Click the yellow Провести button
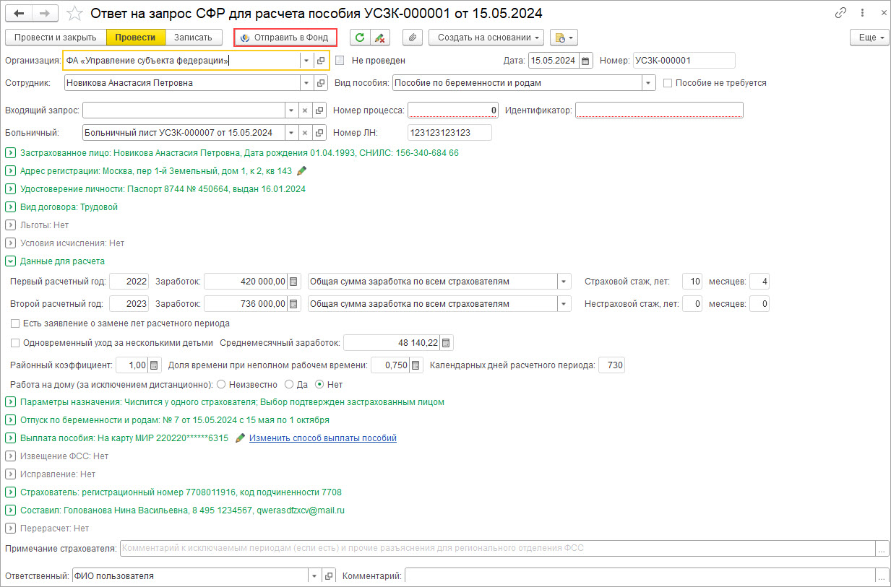This screenshot has width=891, height=587. 136,38
